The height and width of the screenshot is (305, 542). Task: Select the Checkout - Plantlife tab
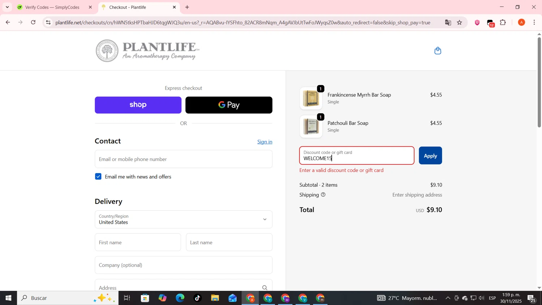(139, 7)
